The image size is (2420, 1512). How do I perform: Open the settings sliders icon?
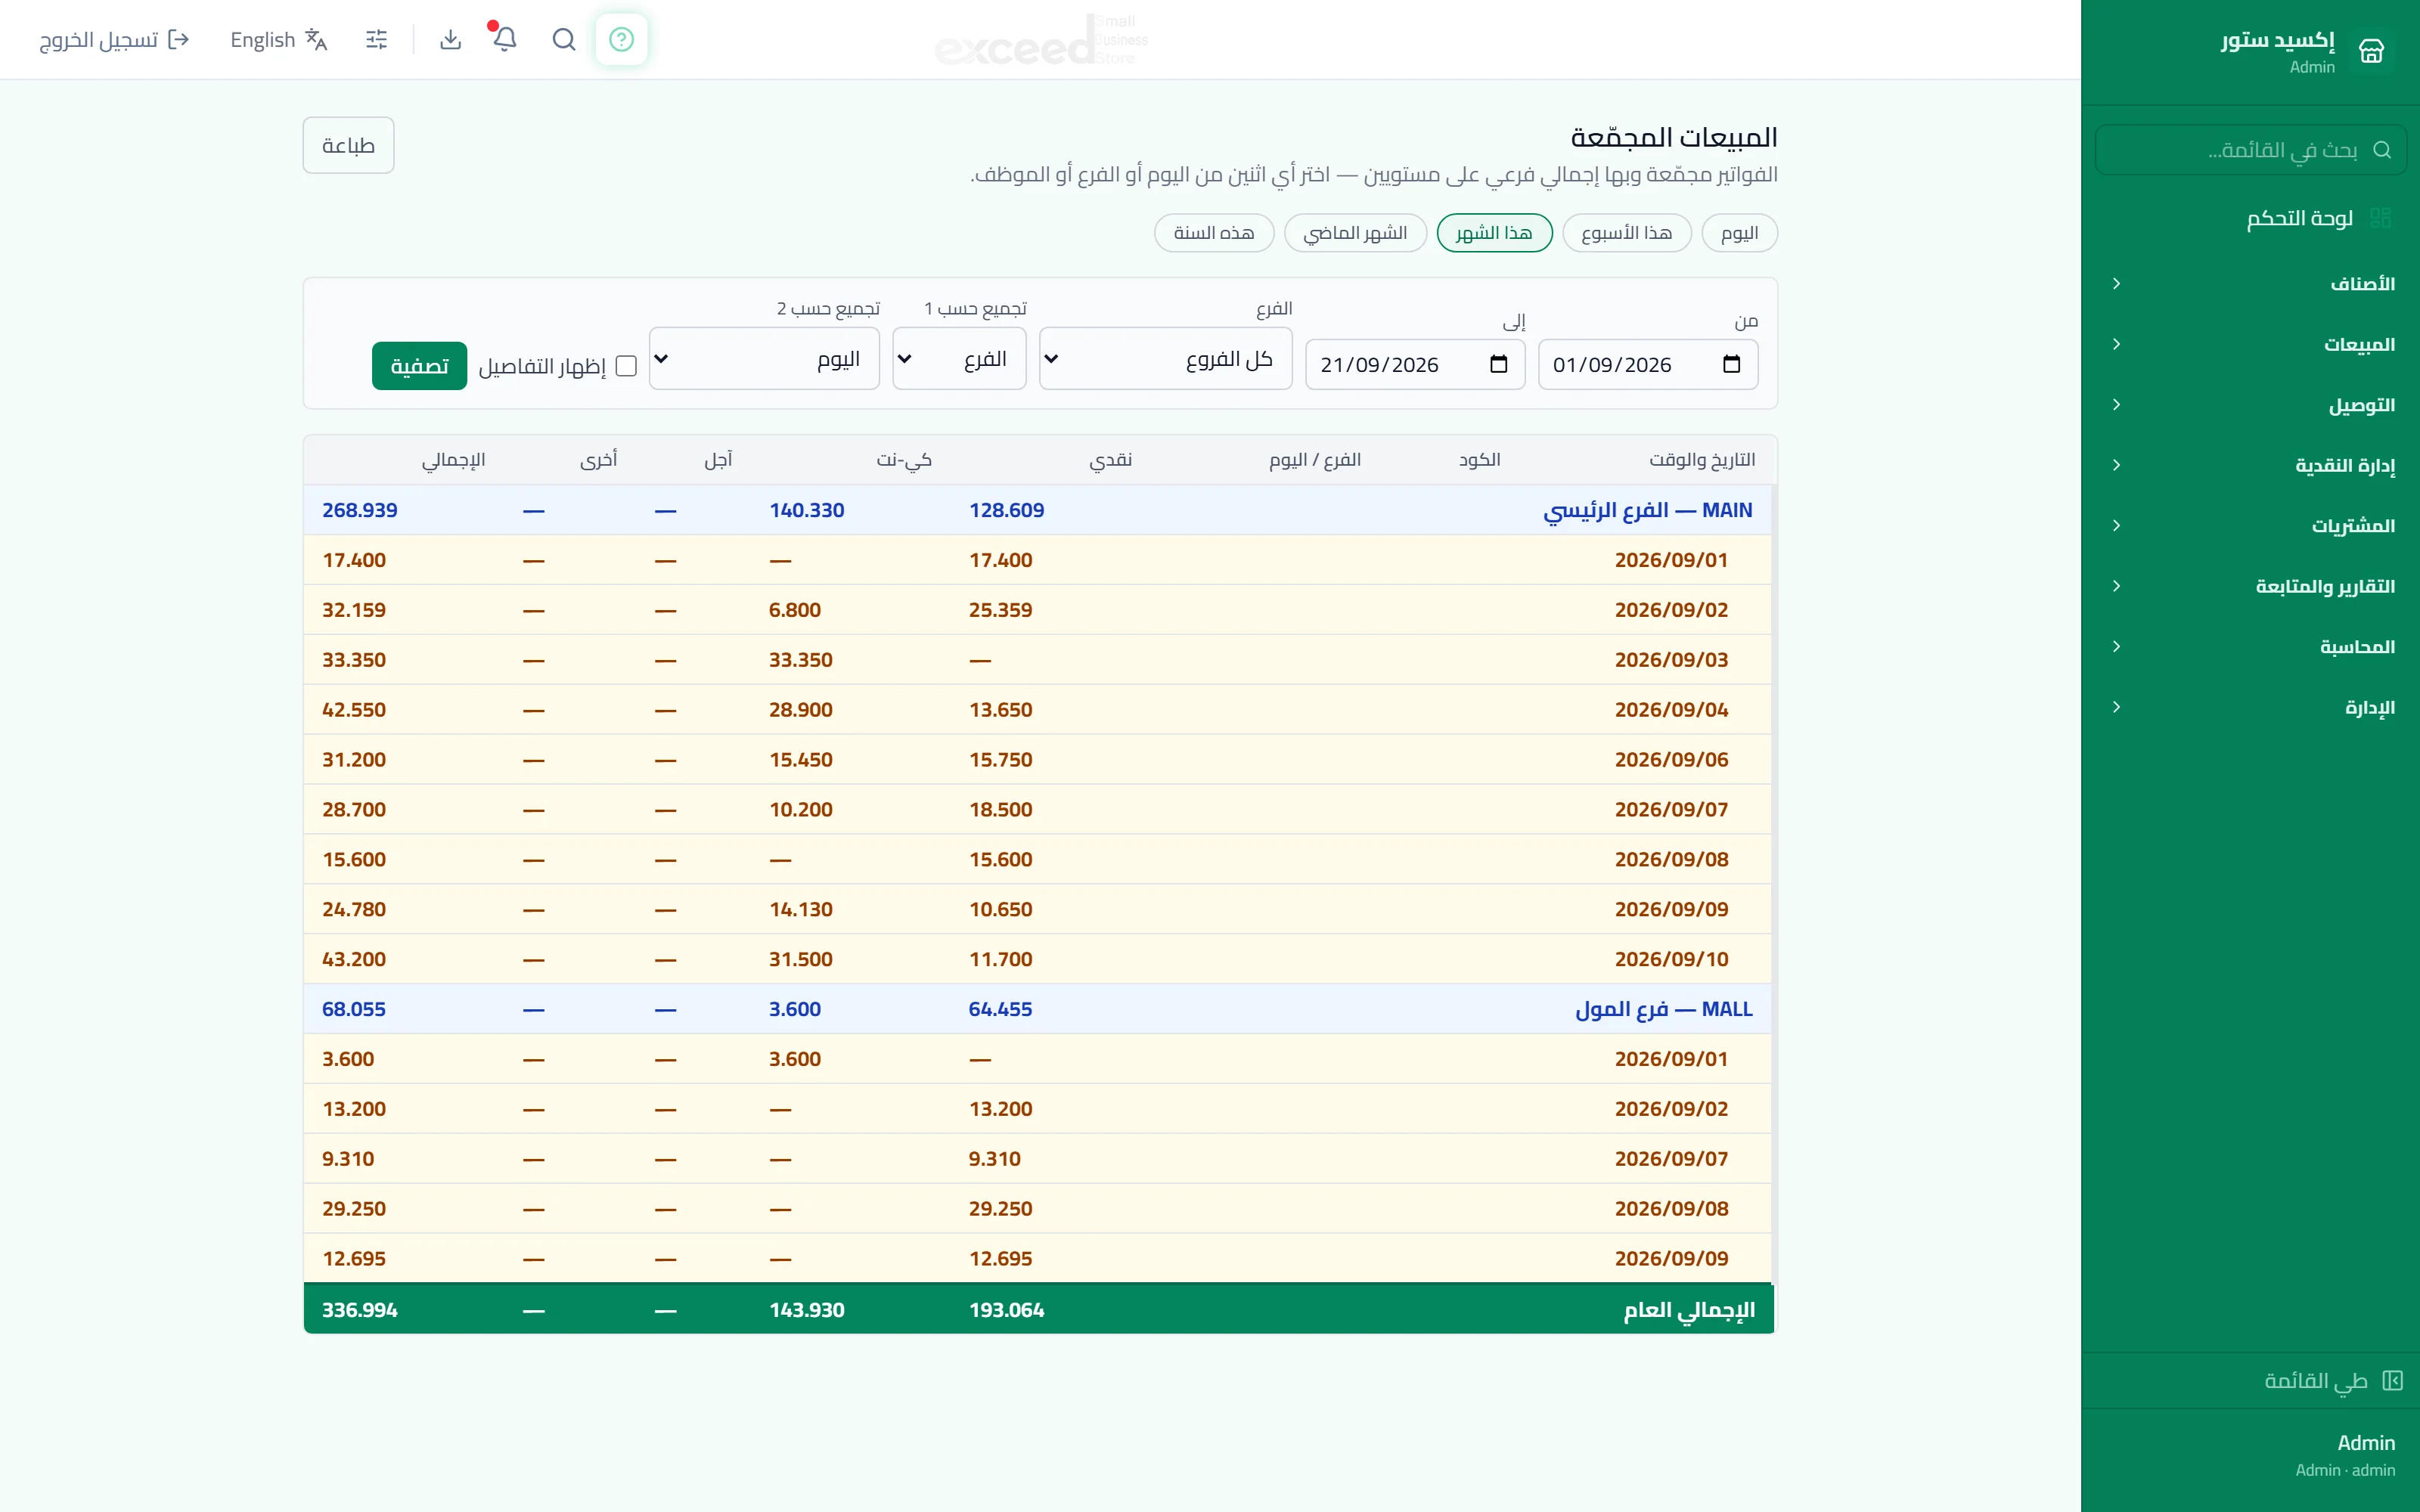pos(377,39)
